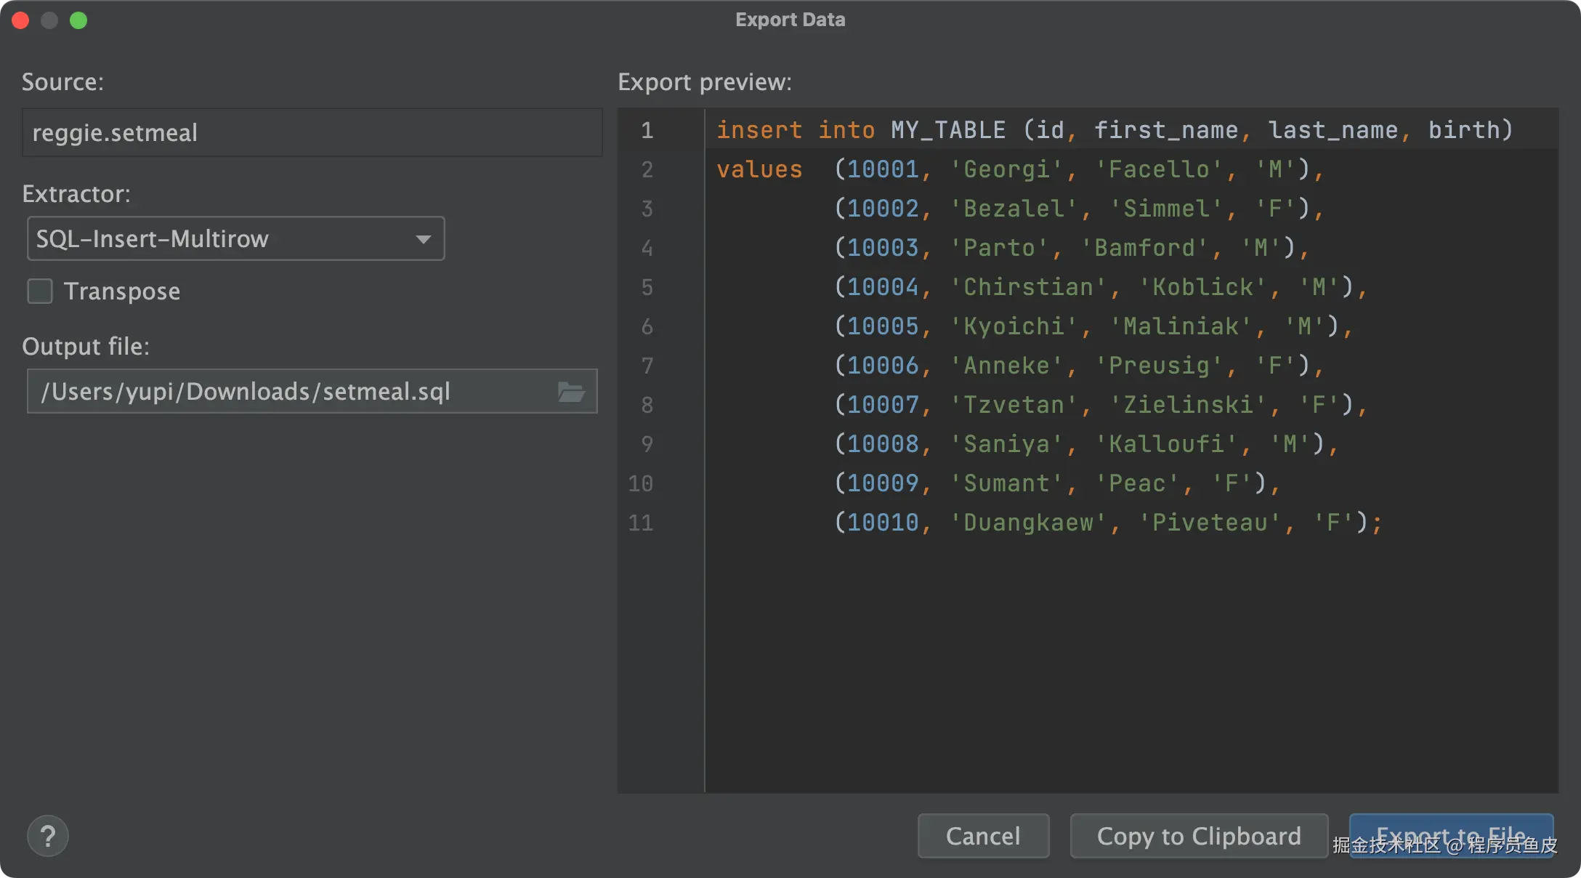Click 'Duangkaew' on the last preview line
Screen dimensions: 1581x878
[1028, 523]
